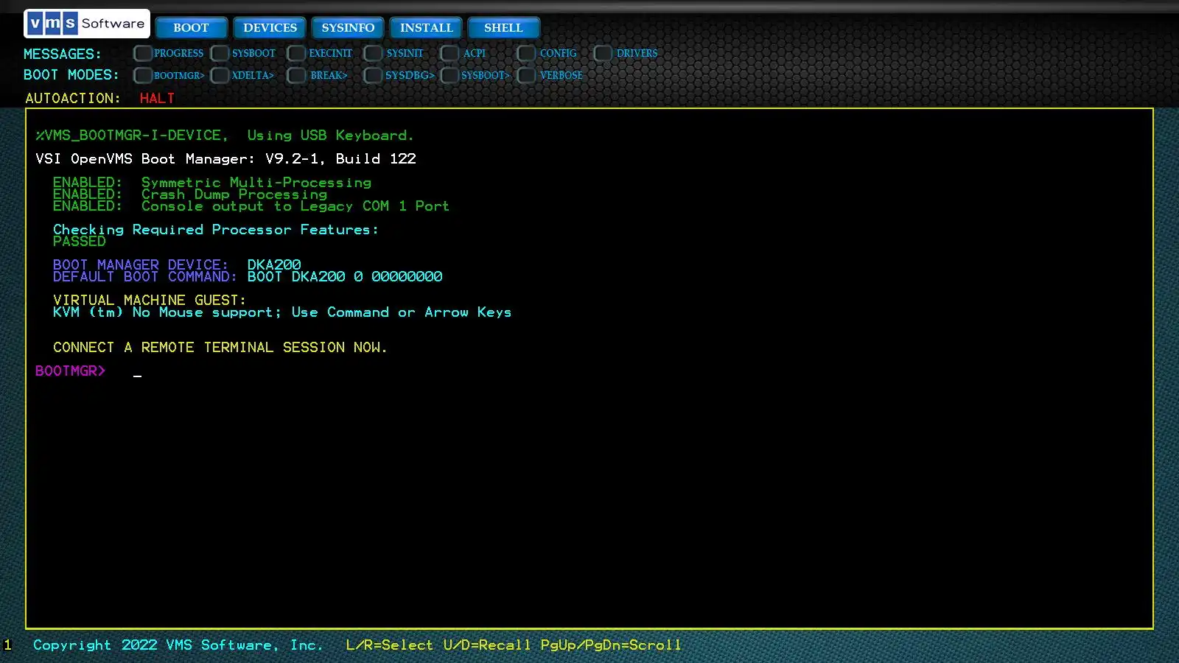
Task: Enable the SYSBOOT messages checkbox
Action: coord(220,53)
